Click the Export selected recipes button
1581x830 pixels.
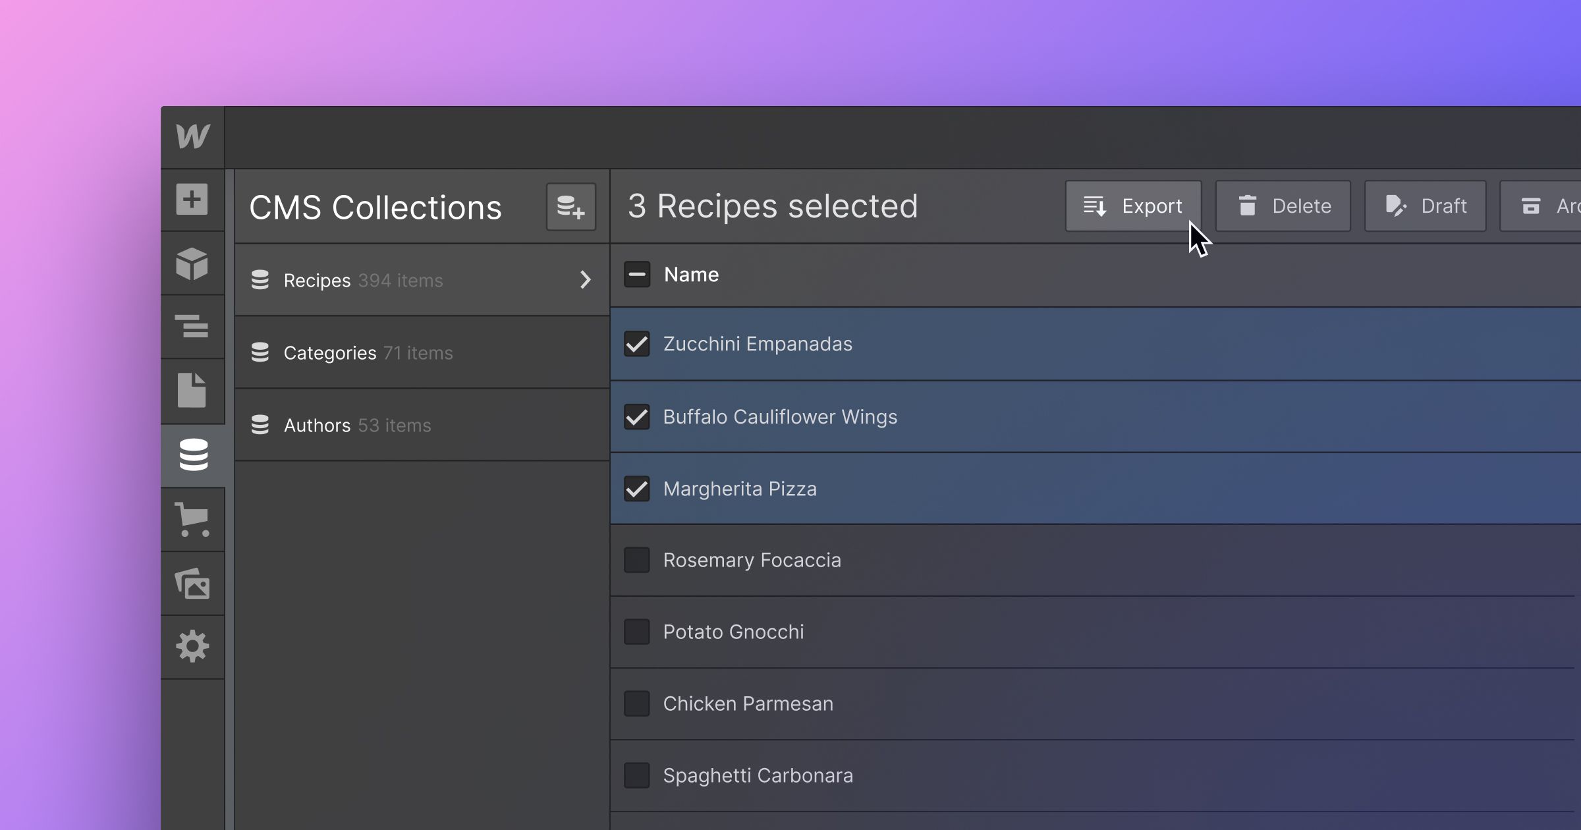(x=1134, y=205)
